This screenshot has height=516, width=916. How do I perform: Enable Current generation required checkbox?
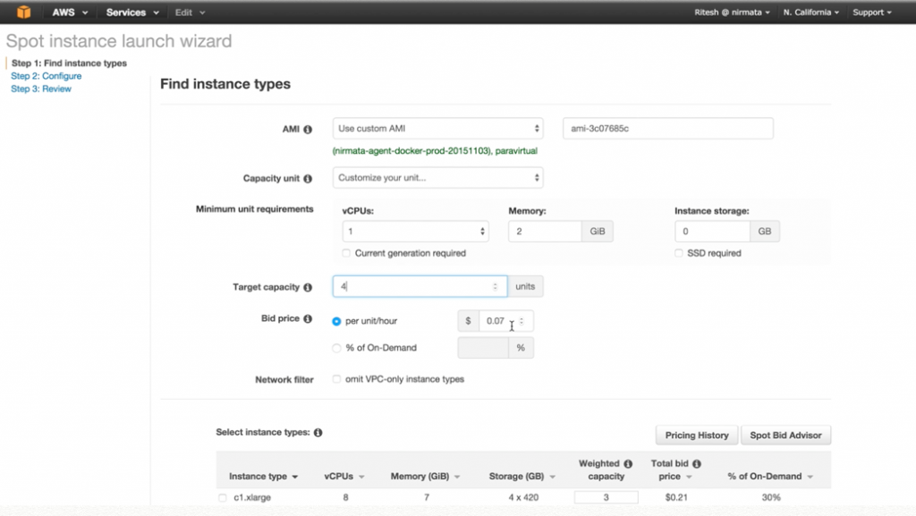(346, 253)
